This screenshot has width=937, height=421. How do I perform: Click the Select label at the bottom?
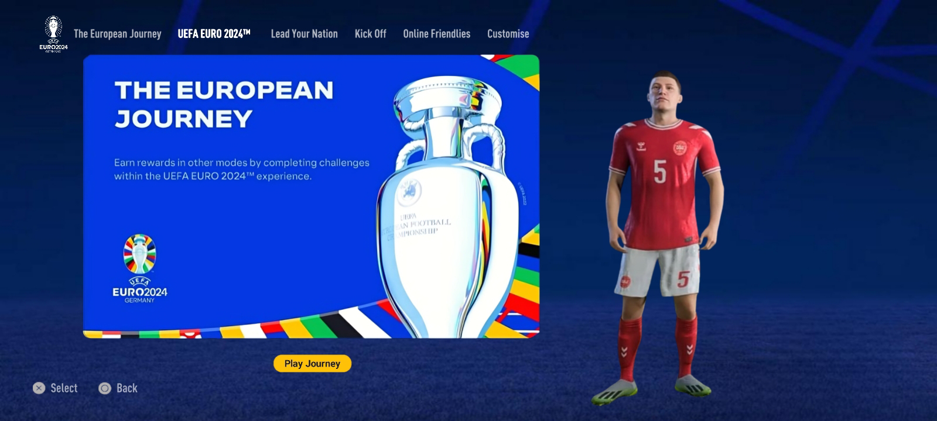(64, 388)
